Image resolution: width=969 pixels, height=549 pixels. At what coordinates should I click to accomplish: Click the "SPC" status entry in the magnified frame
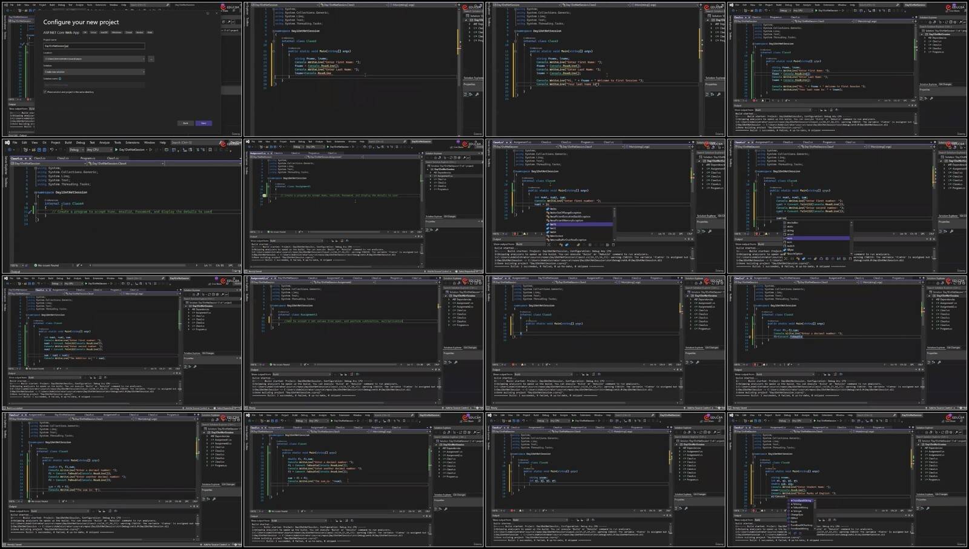coord(231,265)
